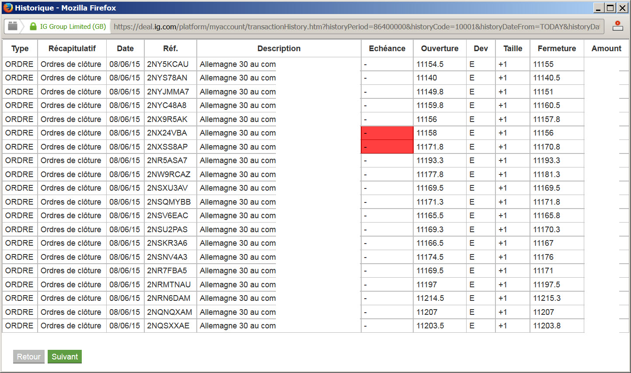Select reference 2NYC48A8
Image resolution: width=631 pixels, height=373 pixels.
coord(167,105)
